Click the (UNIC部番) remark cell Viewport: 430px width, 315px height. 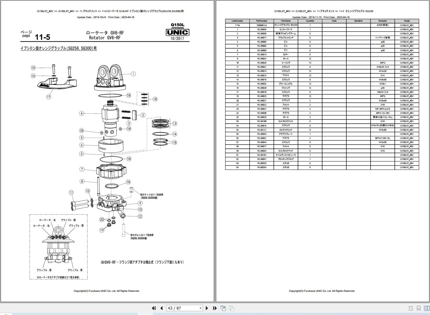[x=383, y=25]
